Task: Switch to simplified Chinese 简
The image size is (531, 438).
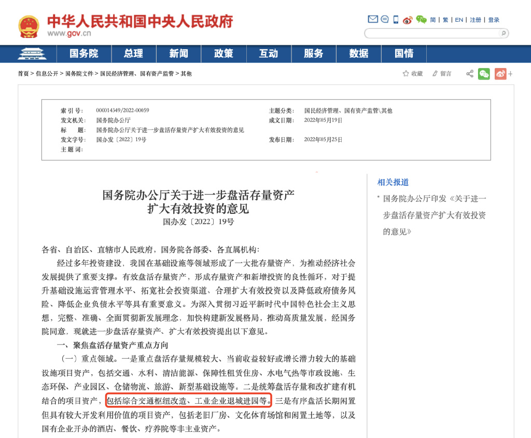Action: pyautogui.click(x=433, y=20)
